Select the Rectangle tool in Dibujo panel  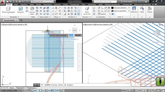click(56, 14)
